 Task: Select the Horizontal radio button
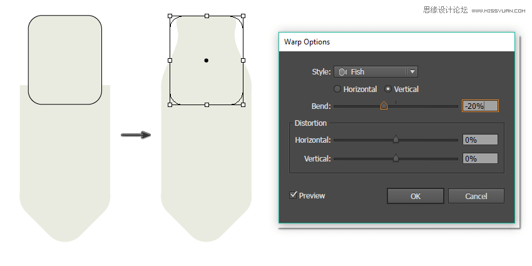point(337,90)
